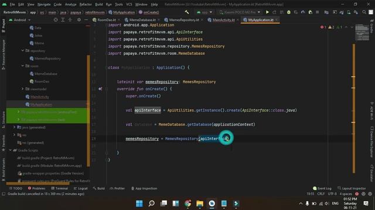Click the Project panel horizontal scrollbar
Image resolution: width=375 pixels, height=210 pixels.
[x=37, y=184]
